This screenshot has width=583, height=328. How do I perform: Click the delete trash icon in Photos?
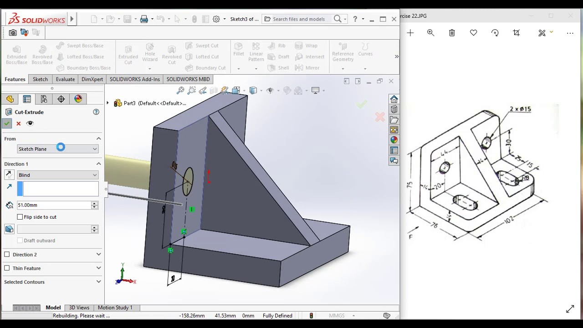click(x=452, y=33)
